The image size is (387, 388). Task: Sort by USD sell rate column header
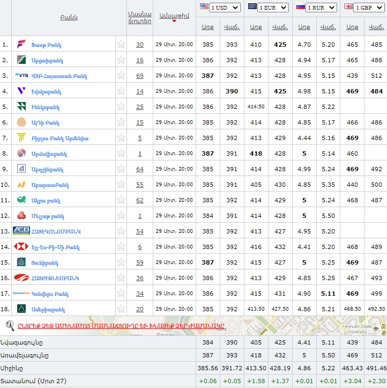point(232,27)
